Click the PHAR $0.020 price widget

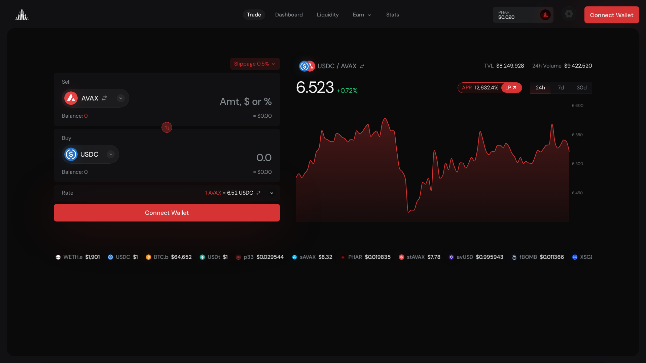click(x=523, y=15)
